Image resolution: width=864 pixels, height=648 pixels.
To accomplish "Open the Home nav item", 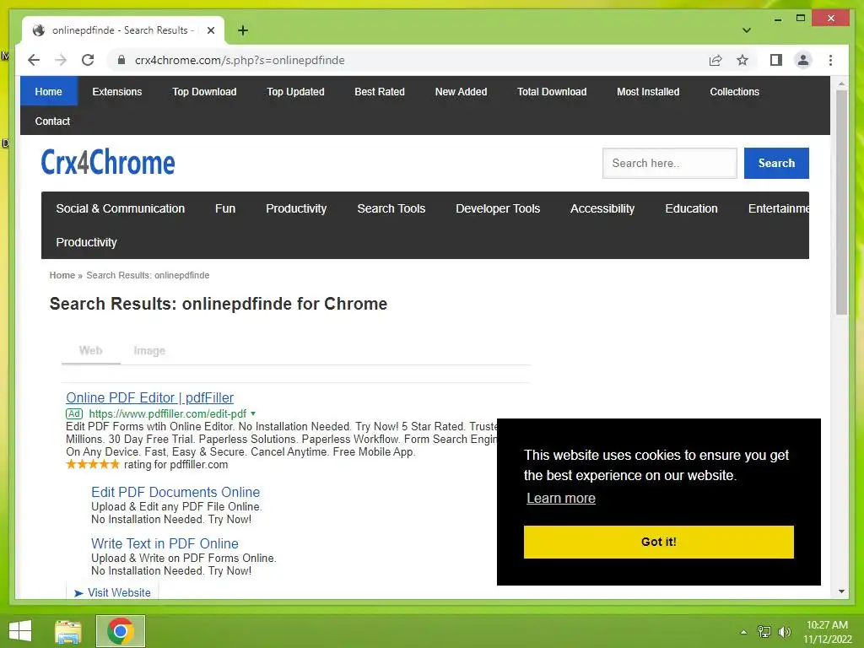I will point(48,91).
